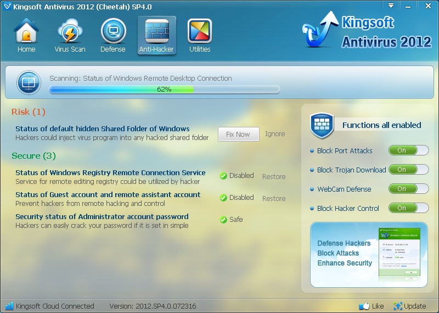Click the green check beside Safe
This screenshot has height=313, width=439.
[x=223, y=220]
